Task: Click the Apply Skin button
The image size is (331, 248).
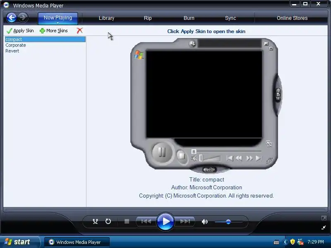Action: click(x=20, y=31)
